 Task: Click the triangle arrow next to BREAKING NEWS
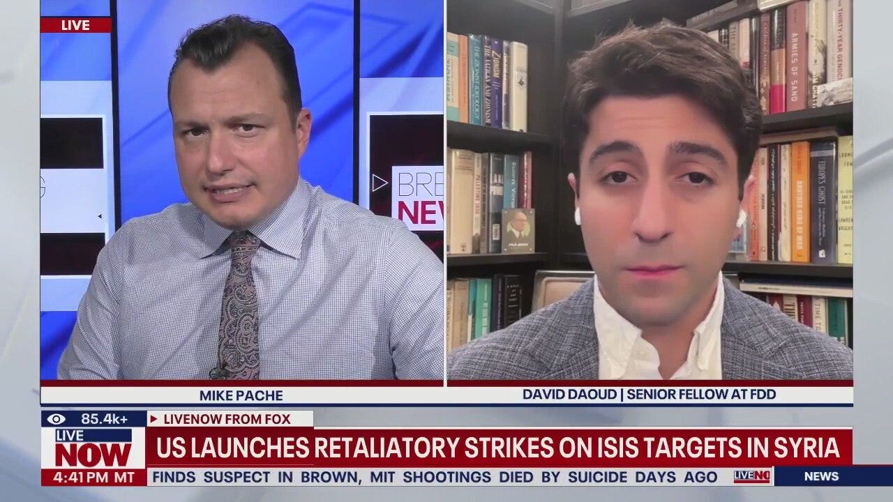pos(379,183)
